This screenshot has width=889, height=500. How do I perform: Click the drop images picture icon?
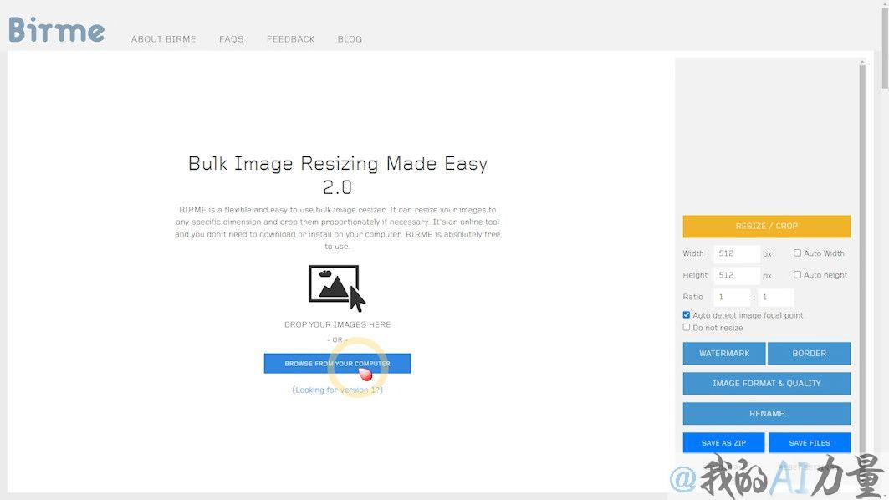pyautogui.click(x=337, y=288)
